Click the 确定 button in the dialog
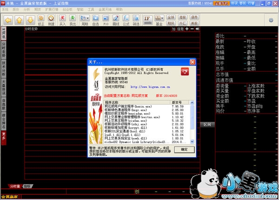Screen dimensions: 279x200 [x=184, y=150]
